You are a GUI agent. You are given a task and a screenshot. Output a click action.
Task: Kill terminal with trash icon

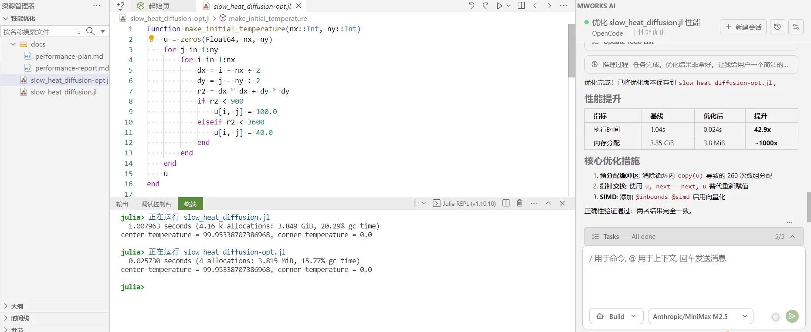[519, 203]
